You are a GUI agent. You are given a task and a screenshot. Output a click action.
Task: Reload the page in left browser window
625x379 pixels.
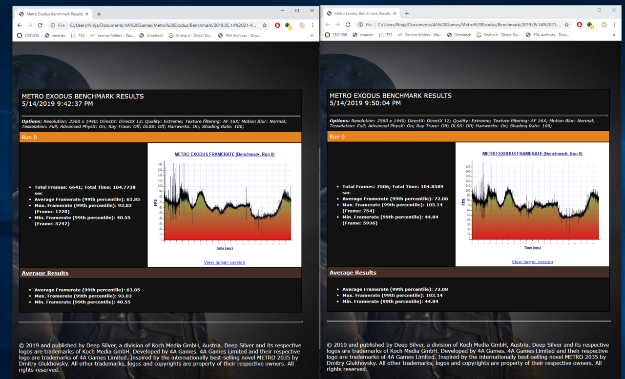tap(40, 25)
